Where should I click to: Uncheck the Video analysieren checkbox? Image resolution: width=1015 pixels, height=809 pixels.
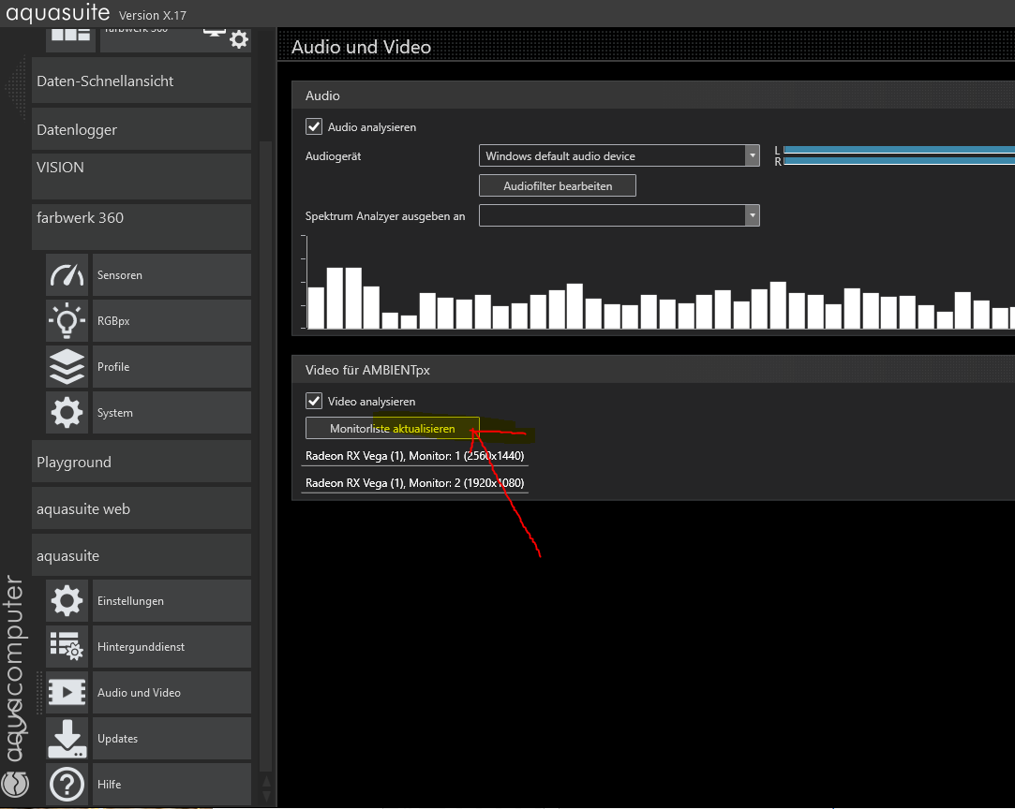coord(314,401)
